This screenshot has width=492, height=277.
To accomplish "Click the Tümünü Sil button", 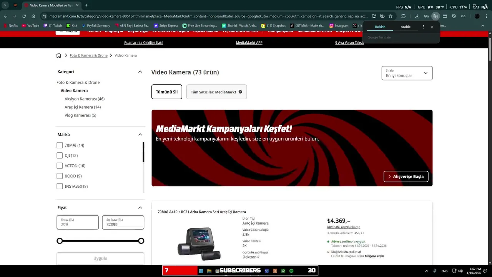I will (x=167, y=92).
